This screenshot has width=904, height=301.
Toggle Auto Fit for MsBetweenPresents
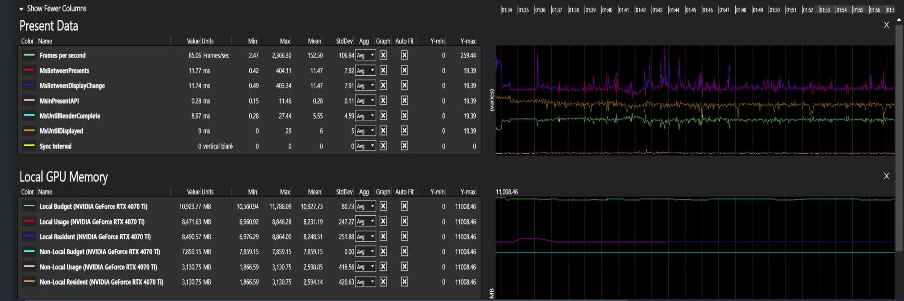[x=404, y=70]
